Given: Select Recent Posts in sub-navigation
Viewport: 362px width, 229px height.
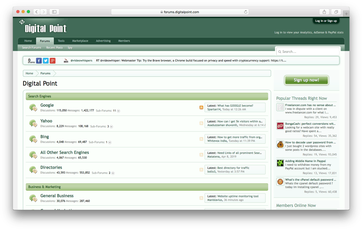Looking at the screenshot, I should 54,48.
